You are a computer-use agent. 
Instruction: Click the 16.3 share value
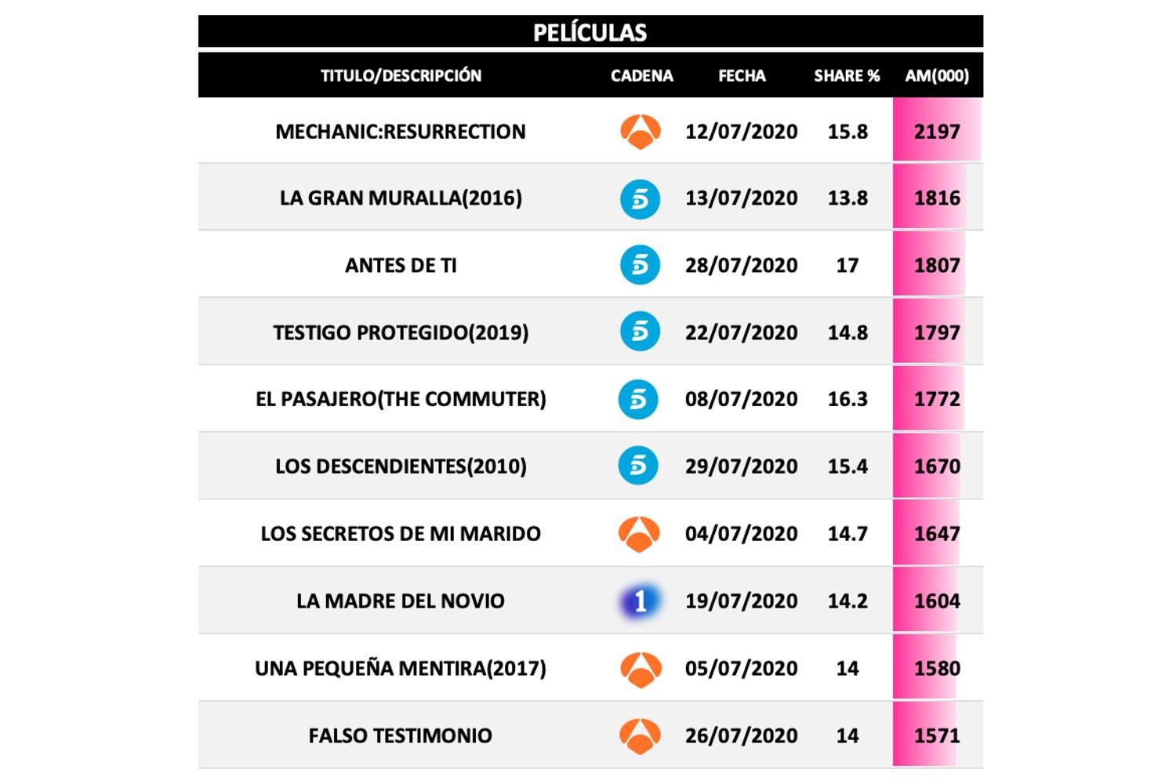(x=848, y=399)
